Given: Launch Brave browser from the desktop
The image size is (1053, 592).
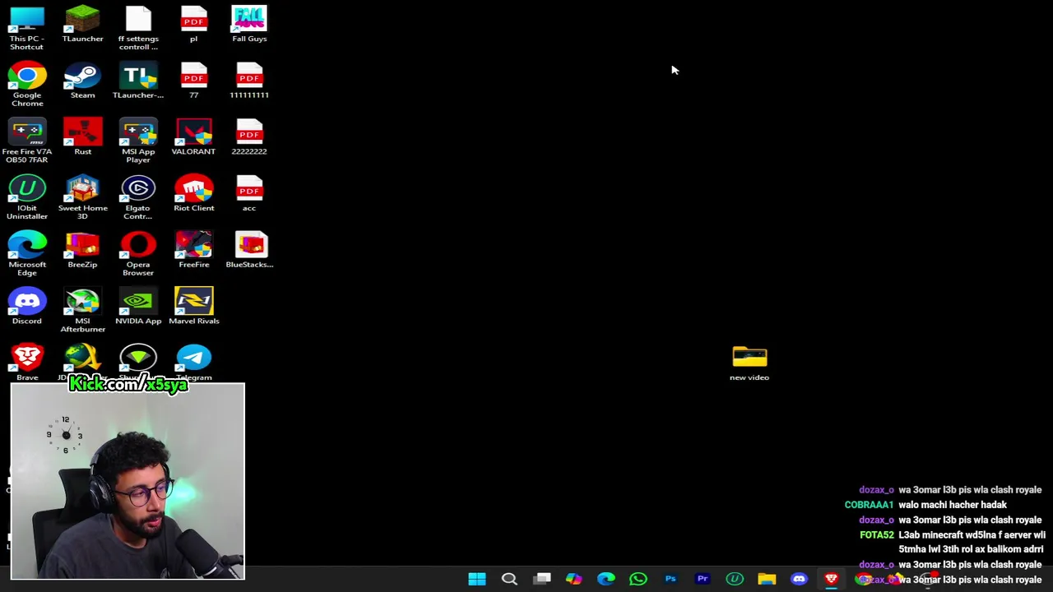Looking at the screenshot, I should pos(27,362).
